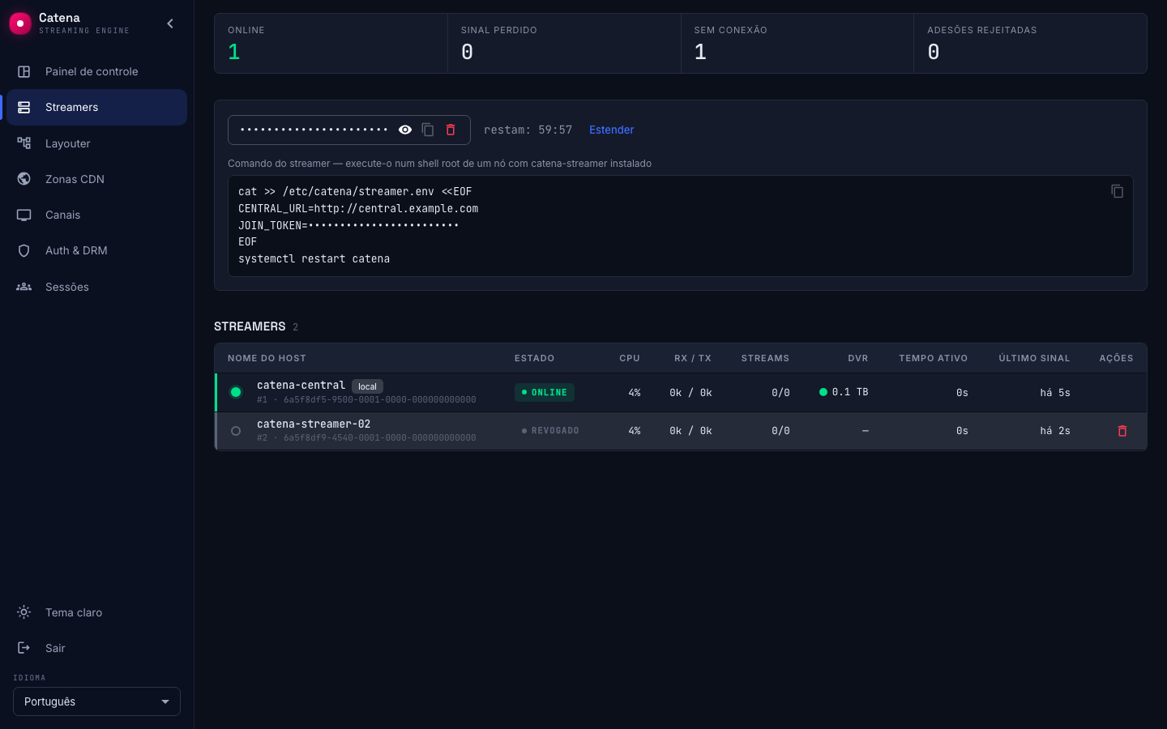Click the catena-central host name
Image resolution: width=1167 pixels, height=729 pixels.
tap(301, 385)
